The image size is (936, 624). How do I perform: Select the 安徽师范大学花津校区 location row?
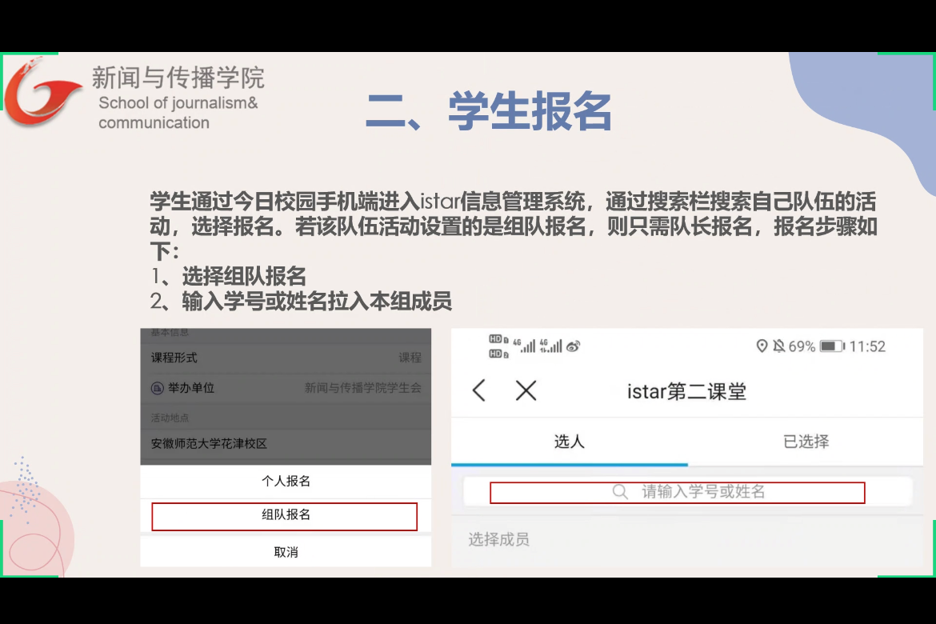pos(286,443)
